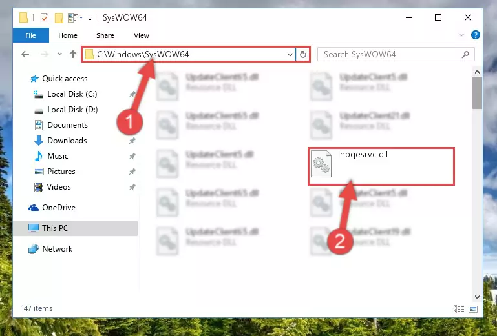Go up one folder level
Screen dimensions: 497x336
pos(73,54)
